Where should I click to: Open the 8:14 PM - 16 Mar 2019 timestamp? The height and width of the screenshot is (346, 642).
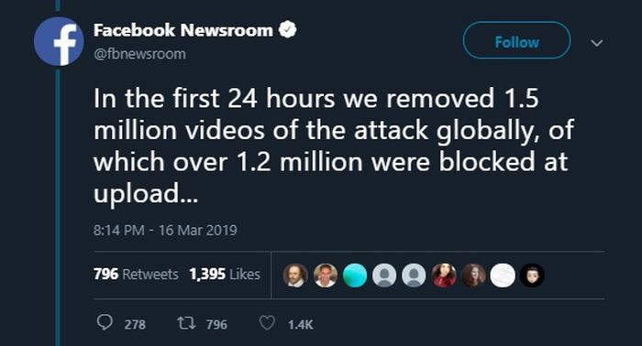(x=165, y=230)
